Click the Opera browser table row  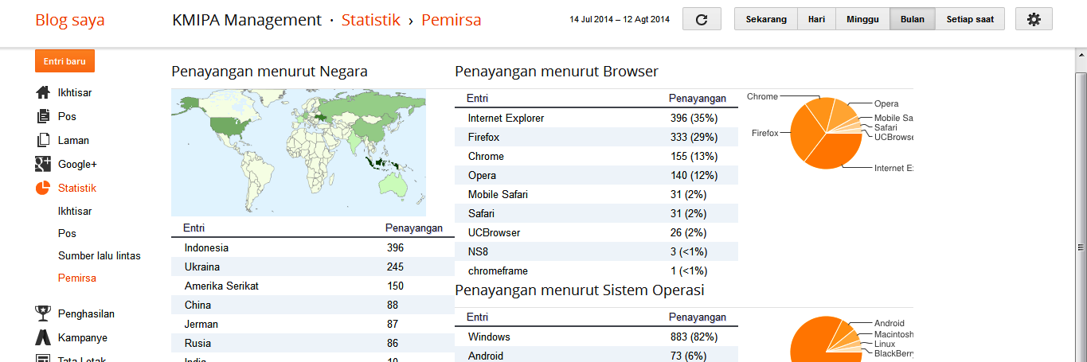pos(596,175)
